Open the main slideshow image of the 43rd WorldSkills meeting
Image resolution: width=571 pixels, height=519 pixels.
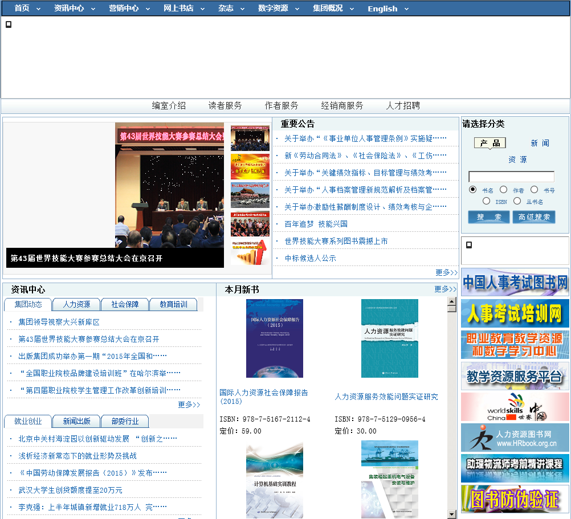tap(169, 185)
